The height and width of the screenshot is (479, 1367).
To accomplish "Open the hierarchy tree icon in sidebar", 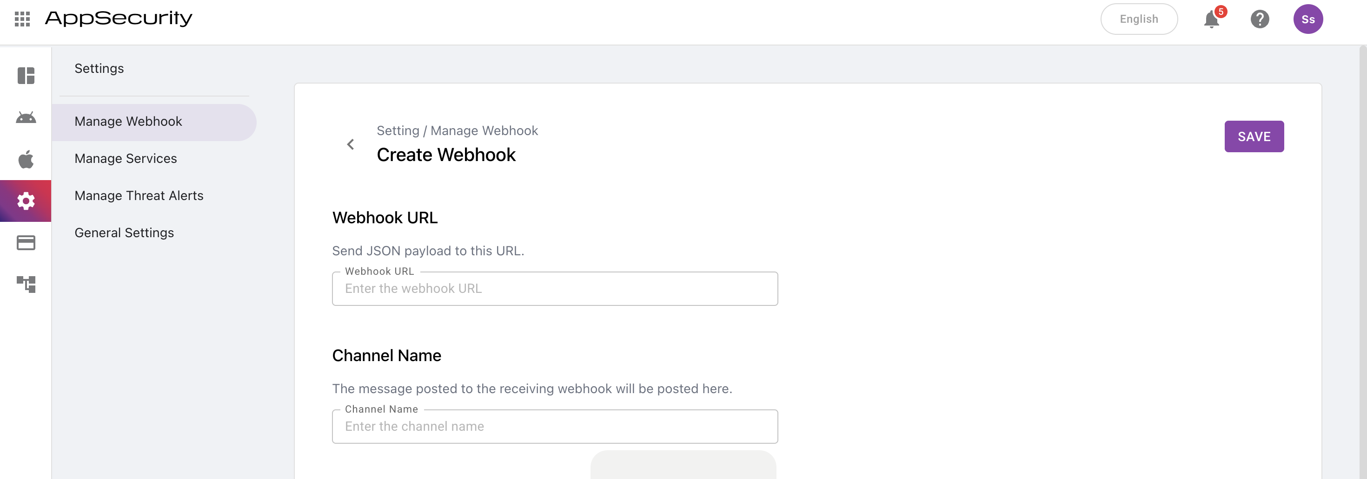I will (x=26, y=284).
